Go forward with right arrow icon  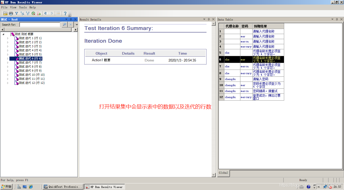pyautogui.click(x=51, y=13)
